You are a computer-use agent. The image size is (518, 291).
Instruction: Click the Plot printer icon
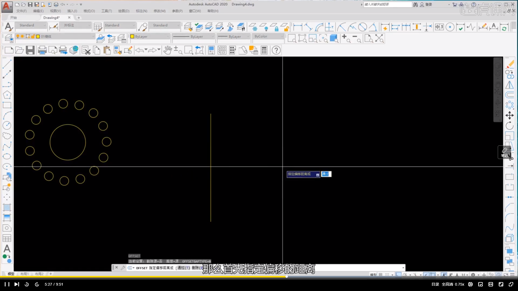coord(42,50)
